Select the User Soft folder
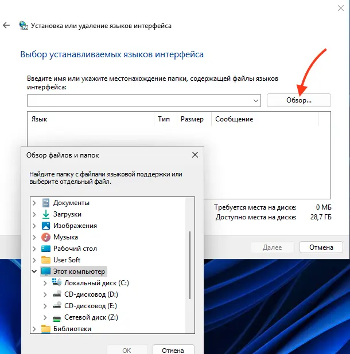 (x=67, y=260)
